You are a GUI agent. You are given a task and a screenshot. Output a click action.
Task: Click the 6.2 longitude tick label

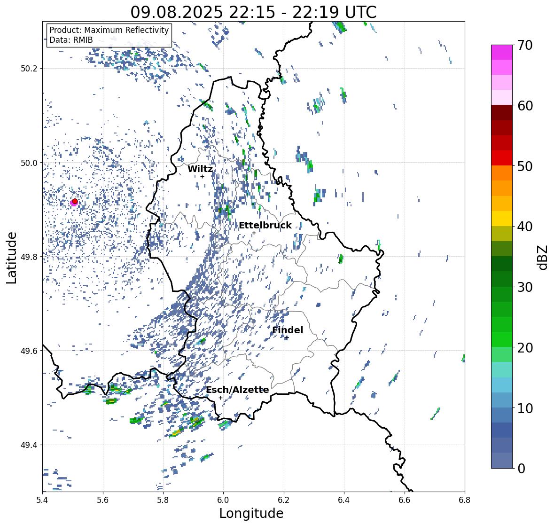point(284,500)
